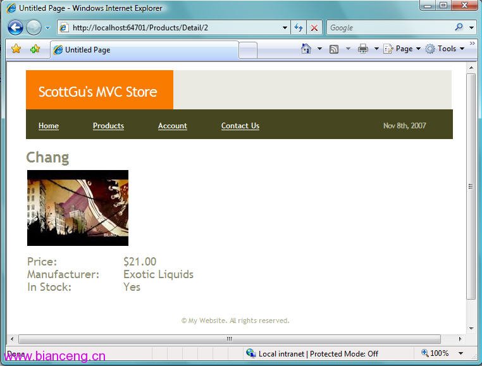Click the ScottGu's MVC Store banner

(x=99, y=90)
